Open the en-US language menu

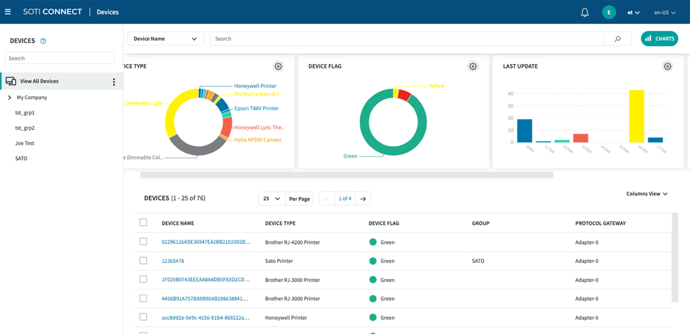click(664, 11)
